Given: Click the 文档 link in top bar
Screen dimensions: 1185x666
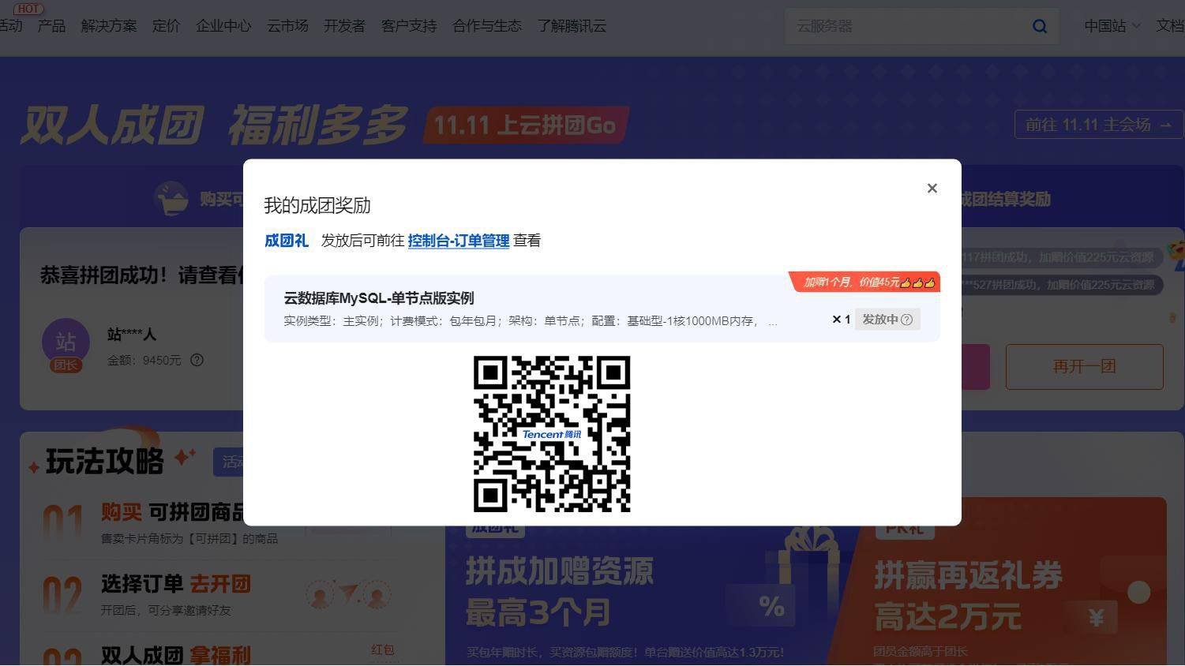Looking at the screenshot, I should coord(1170,26).
